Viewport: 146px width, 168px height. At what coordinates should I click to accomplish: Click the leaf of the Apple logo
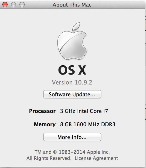[76, 27]
